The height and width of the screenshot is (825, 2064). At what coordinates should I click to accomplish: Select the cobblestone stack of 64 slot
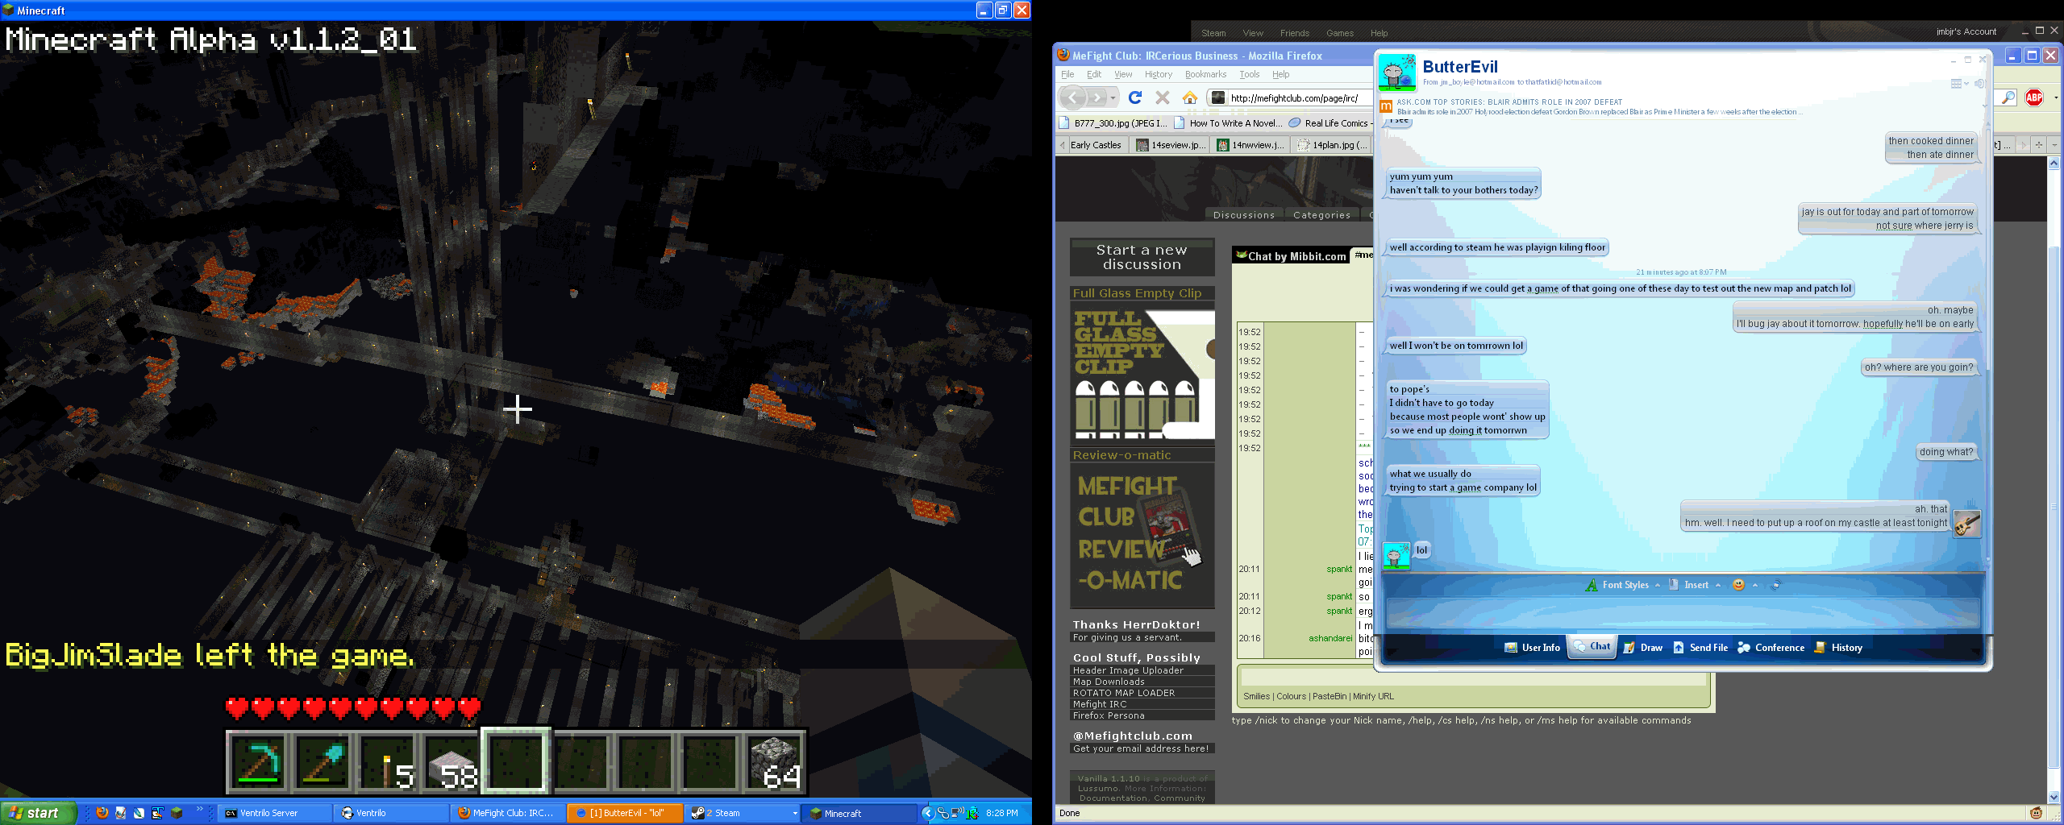click(x=775, y=762)
